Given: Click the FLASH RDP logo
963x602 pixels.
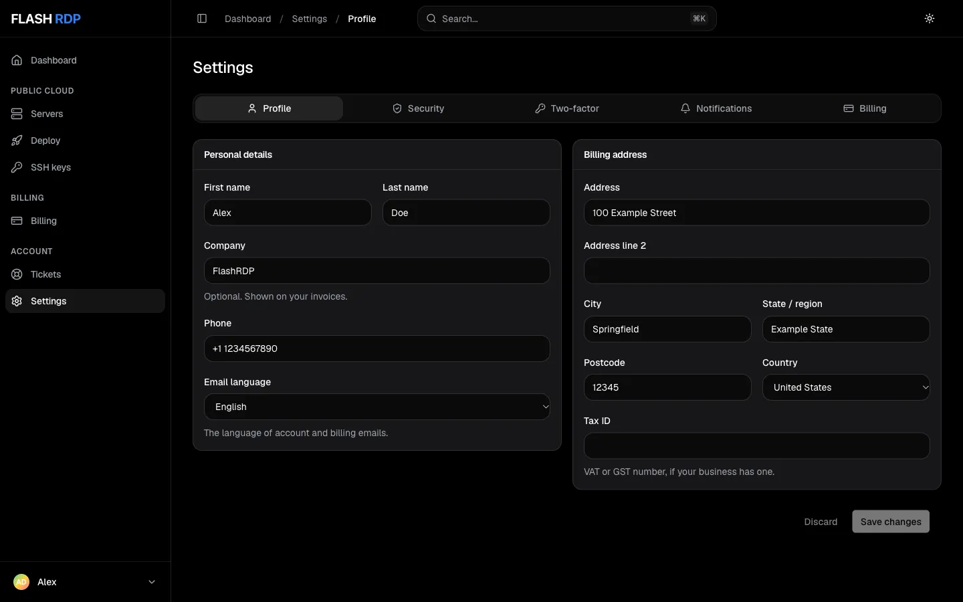Looking at the screenshot, I should point(46,19).
